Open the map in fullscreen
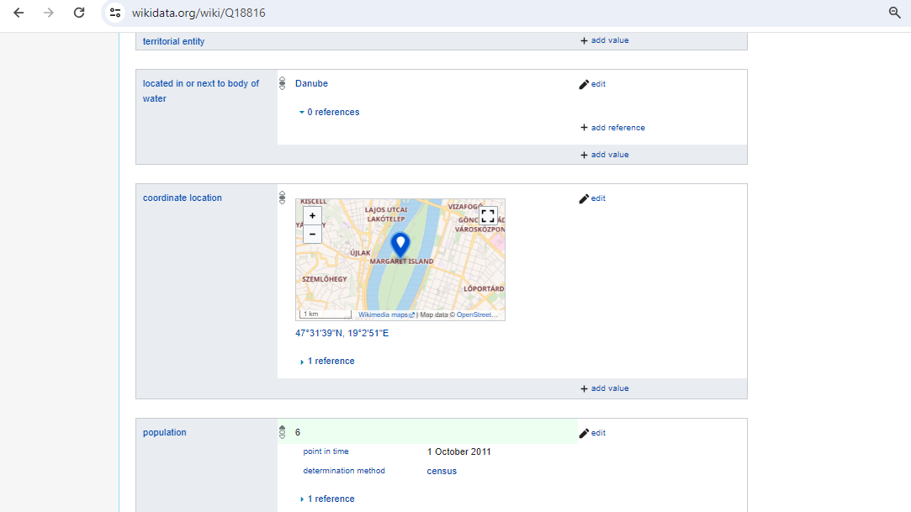911x512 pixels. point(488,215)
